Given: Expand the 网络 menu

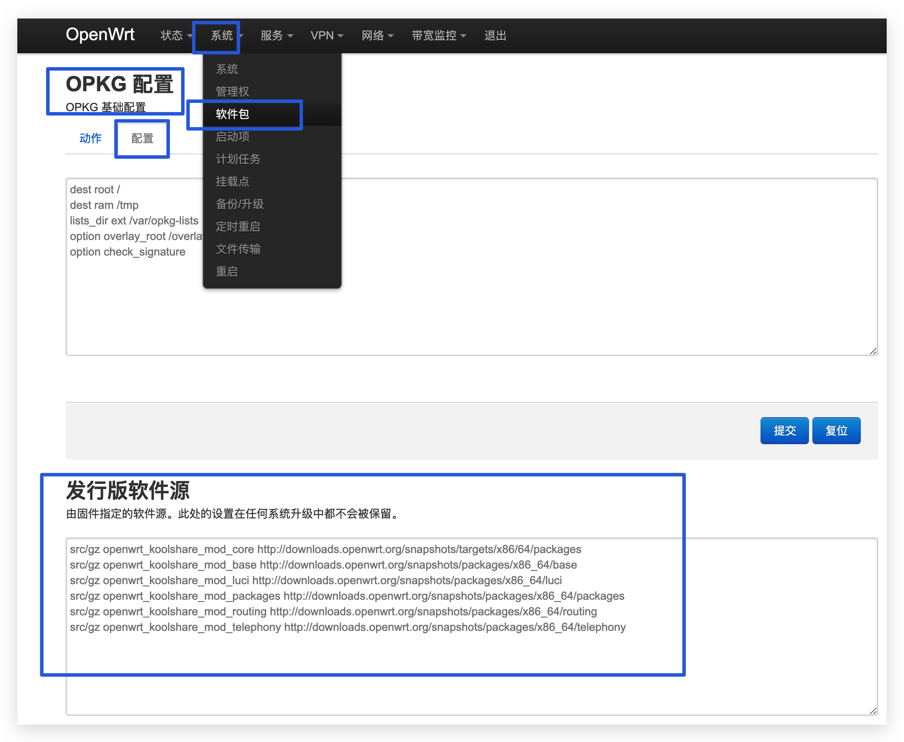Looking at the screenshot, I should click(x=377, y=35).
